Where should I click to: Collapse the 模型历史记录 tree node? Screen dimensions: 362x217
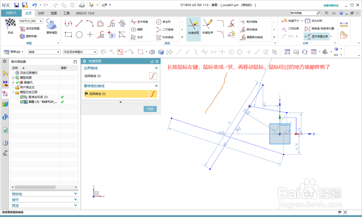click(x=13, y=92)
